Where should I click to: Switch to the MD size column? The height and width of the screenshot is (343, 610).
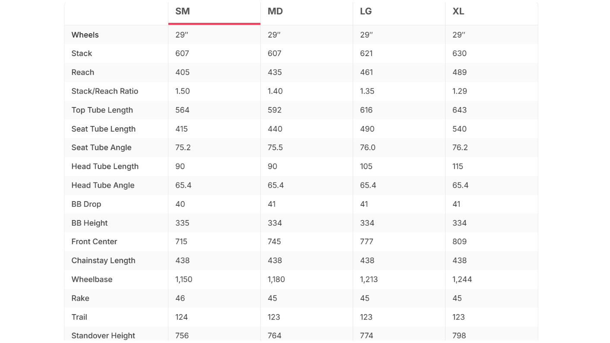click(x=307, y=12)
